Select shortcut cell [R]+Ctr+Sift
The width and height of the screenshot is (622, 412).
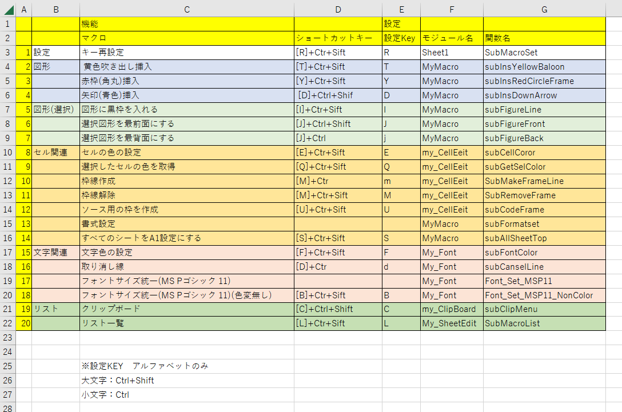[338, 53]
